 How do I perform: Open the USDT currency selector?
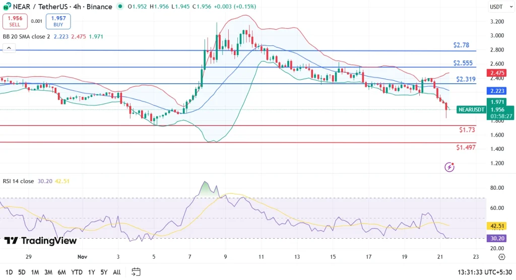point(496,7)
